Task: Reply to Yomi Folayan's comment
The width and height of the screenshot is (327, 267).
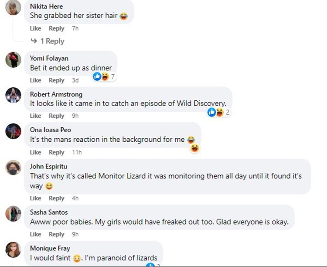Action: point(56,80)
